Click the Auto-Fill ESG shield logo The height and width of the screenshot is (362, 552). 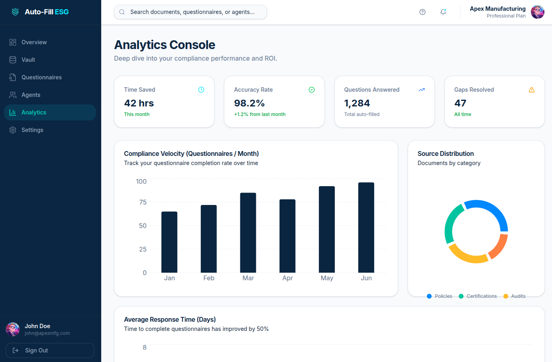click(15, 12)
